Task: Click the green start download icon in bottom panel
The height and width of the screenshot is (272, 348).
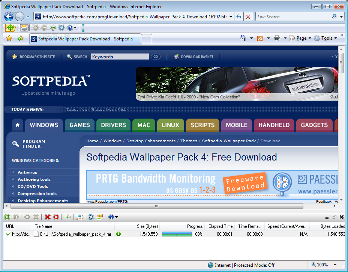Action: (x=7, y=217)
